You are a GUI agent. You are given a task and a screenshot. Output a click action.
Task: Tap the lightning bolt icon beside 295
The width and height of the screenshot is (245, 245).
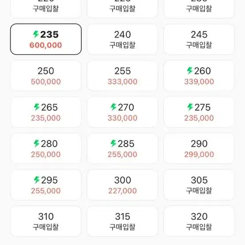pyautogui.click(x=37, y=180)
